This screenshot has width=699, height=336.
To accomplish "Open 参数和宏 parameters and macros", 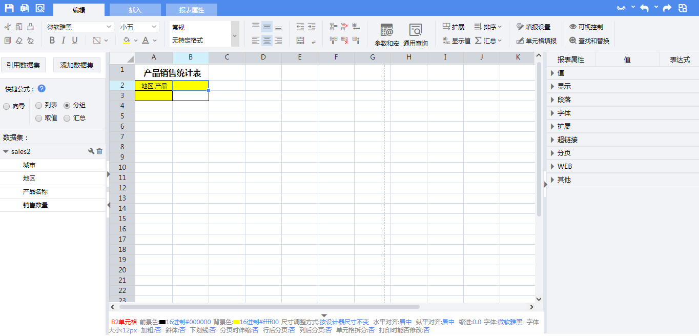I will [x=387, y=35].
